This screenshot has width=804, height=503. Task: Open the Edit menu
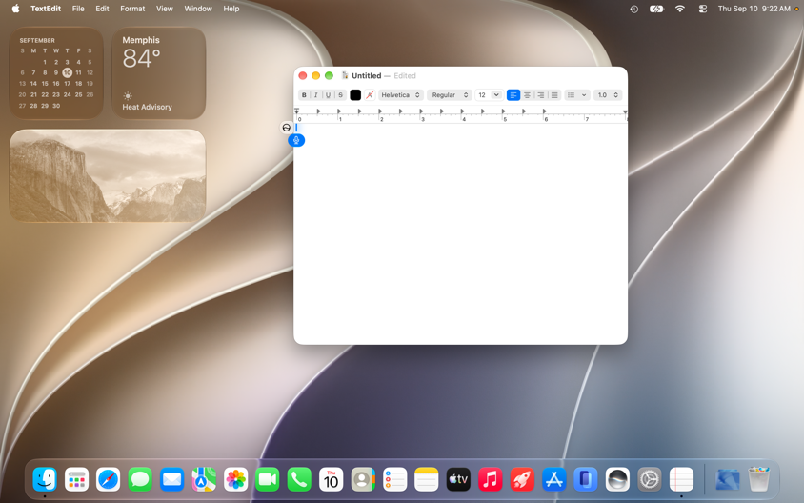point(102,9)
